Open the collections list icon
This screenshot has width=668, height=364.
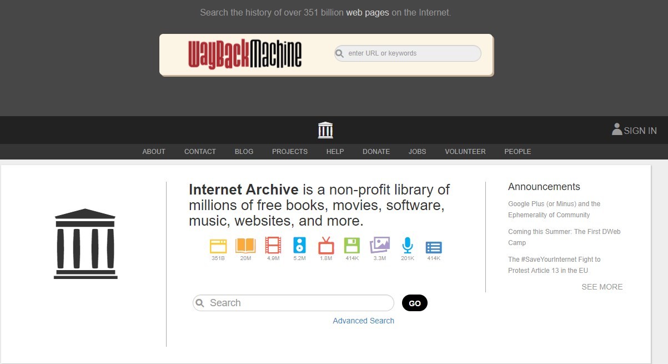coord(434,247)
